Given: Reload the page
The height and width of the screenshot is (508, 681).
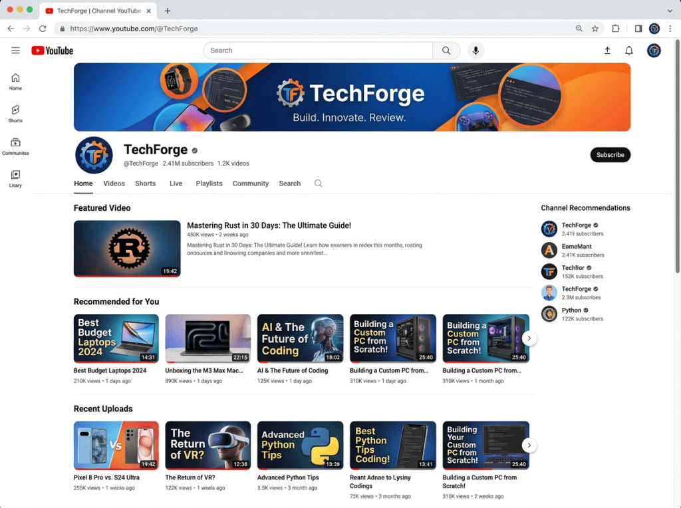Looking at the screenshot, I should tap(43, 28).
